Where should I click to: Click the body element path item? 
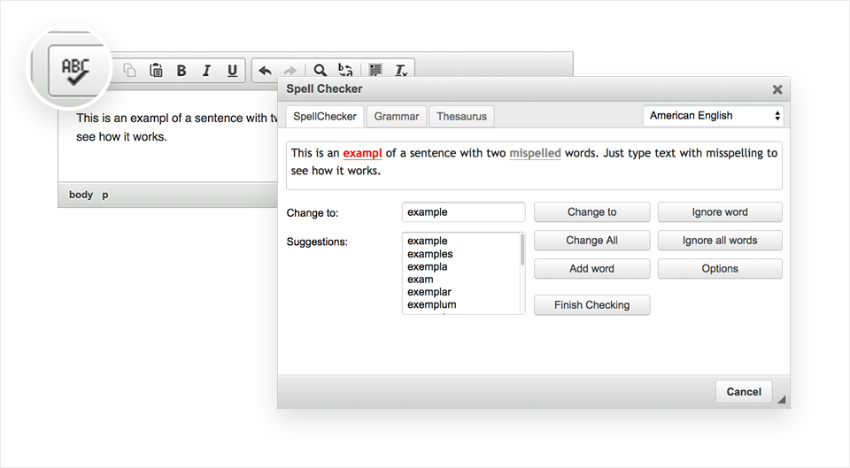click(81, 195)
